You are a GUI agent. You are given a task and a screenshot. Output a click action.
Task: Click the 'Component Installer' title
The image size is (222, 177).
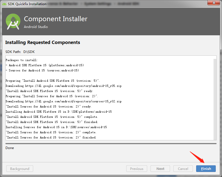click(x=56, y=19)
